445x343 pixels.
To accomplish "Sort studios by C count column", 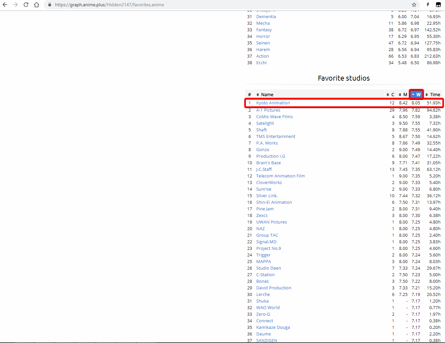I will click(390, 94).
